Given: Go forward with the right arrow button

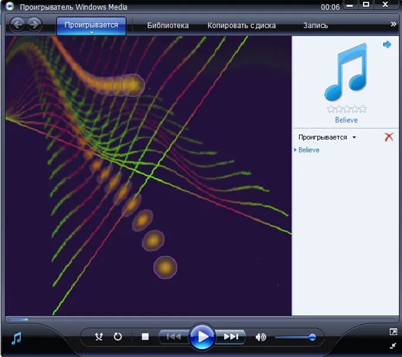Looking at the screenshot, I should point(34,25).
